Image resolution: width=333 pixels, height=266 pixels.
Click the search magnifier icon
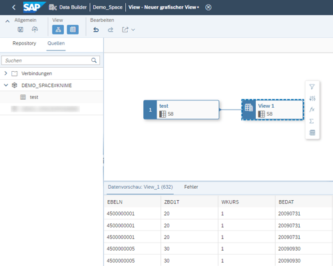(x=94, y=61)
